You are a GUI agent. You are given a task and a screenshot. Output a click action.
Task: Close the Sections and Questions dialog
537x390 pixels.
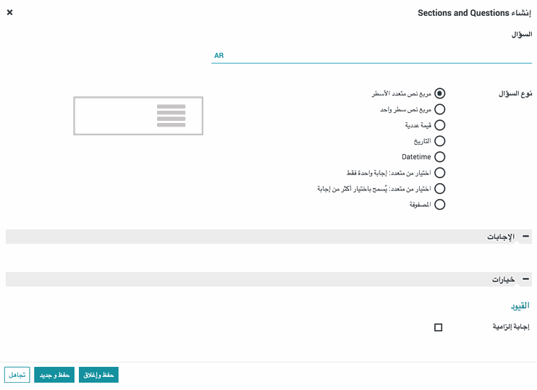(9, 12)
